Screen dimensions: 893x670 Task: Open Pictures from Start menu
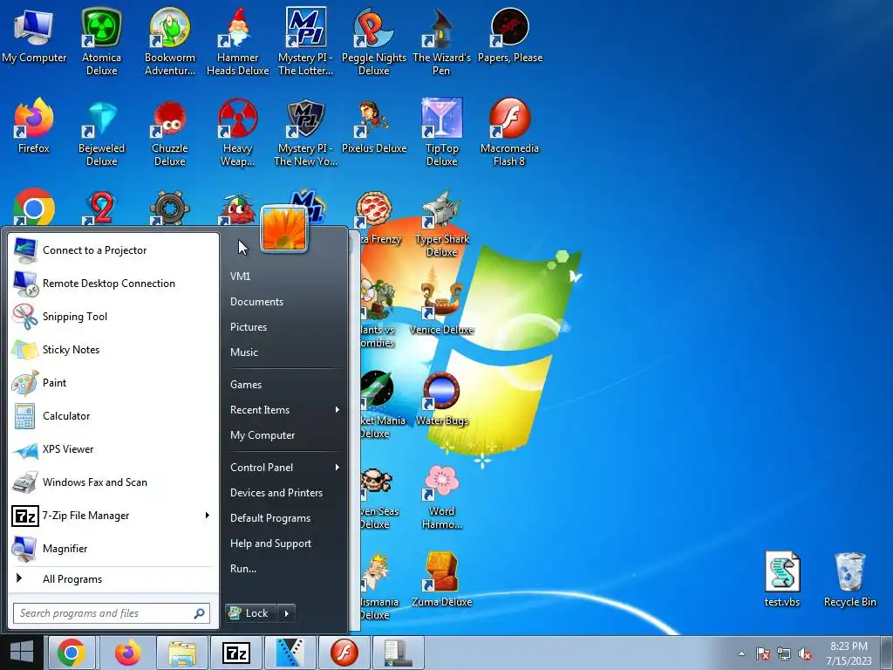point(249,326)
